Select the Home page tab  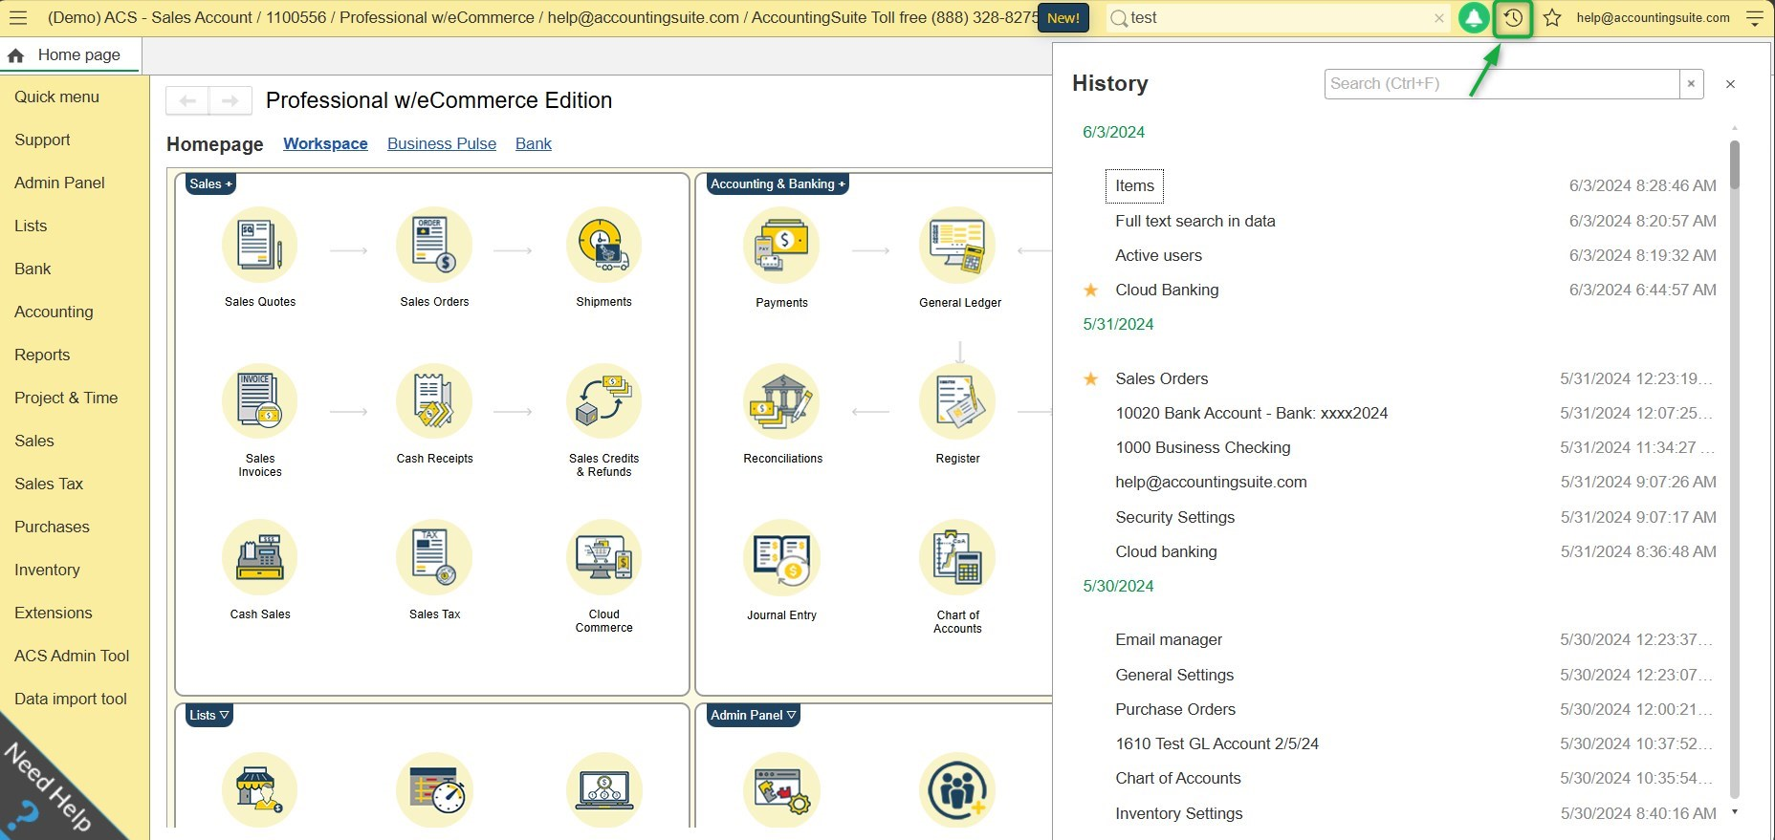(x=71, y=55)
